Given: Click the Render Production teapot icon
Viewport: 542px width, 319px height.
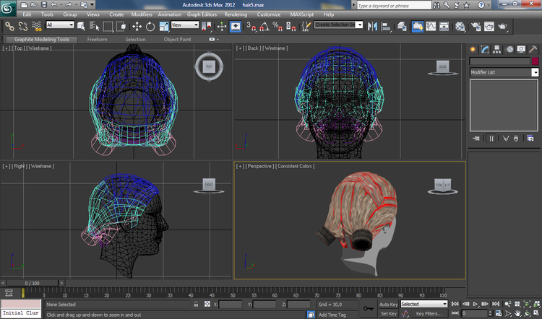Looking at the screenshot, I should tap(502, 26).
